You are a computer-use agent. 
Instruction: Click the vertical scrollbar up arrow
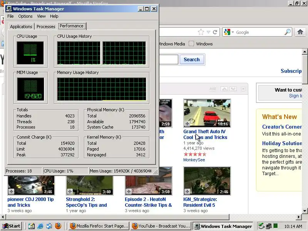pos(305,52)
